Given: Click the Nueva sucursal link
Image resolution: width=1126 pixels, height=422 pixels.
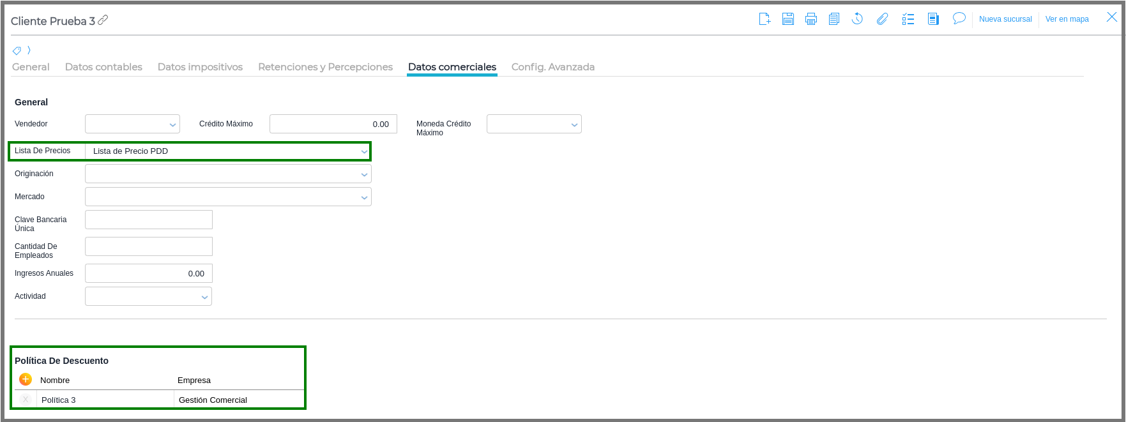Looking at the screenshot, I should click(1005, 19).
